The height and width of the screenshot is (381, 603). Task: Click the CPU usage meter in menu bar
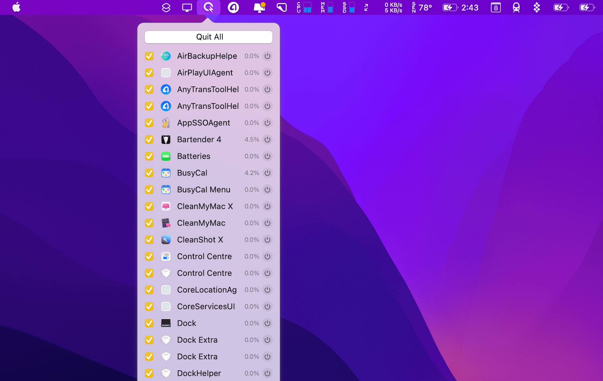pos(303,7)
